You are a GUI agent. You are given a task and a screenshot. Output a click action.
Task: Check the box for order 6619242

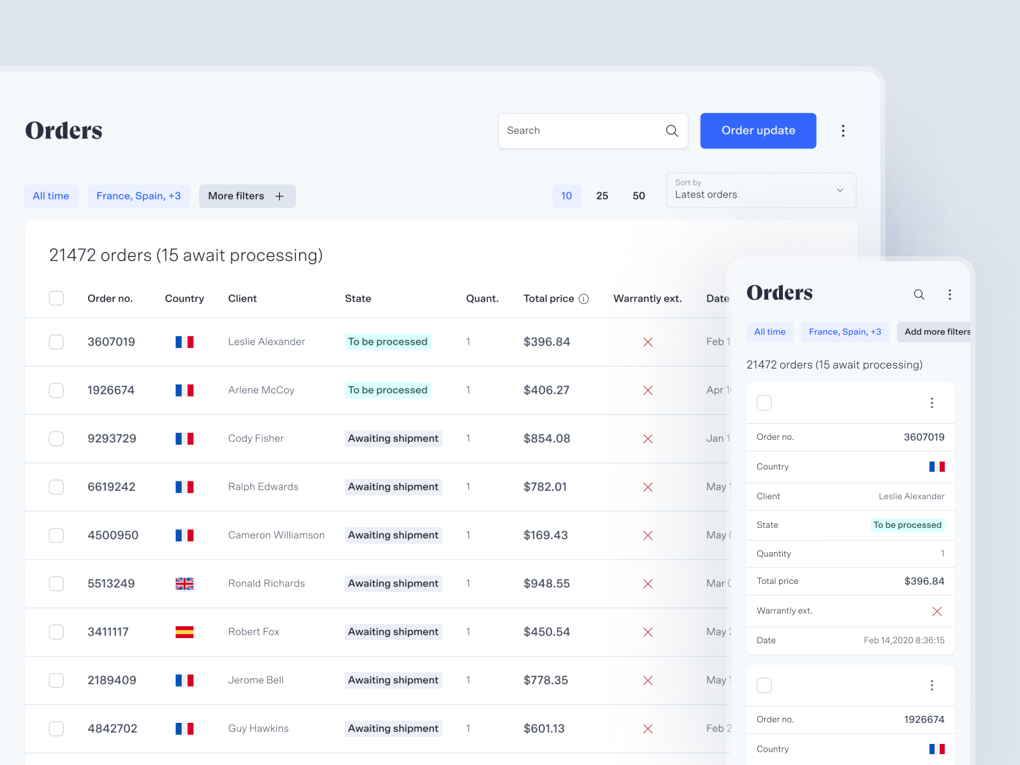click(56, 488)
